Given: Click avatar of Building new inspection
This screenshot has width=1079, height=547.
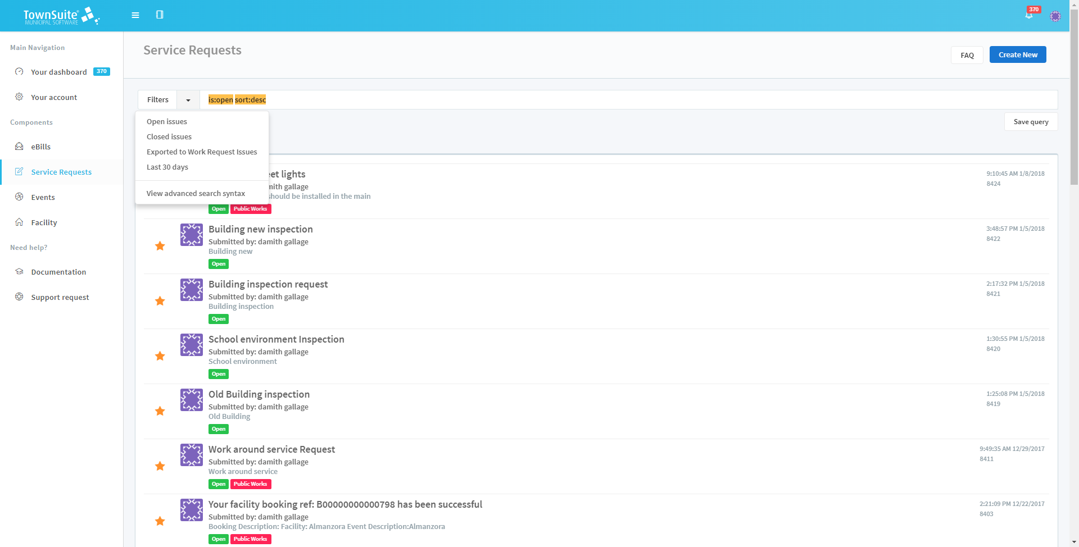Looking at the screenshot, I should pos(192,235).
